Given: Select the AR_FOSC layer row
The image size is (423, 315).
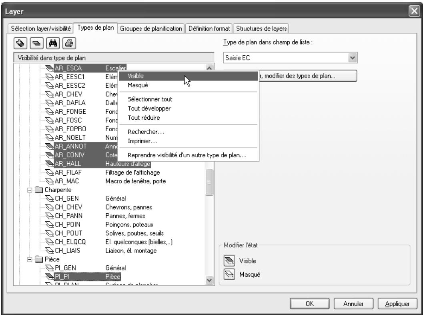Looking at the screenshot, I should point(81,120).
